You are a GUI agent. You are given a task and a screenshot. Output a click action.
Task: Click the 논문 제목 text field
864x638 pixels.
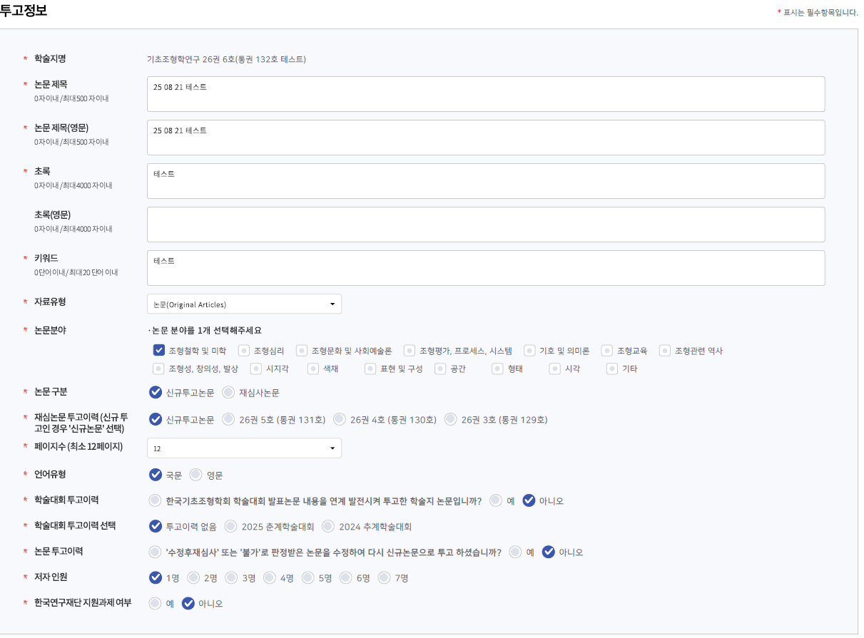(485, 94)
